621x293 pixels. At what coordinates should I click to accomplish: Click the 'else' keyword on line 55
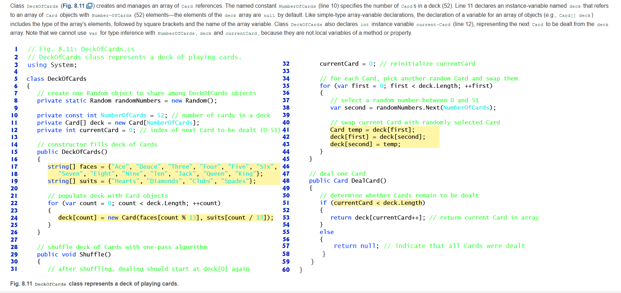327,232
